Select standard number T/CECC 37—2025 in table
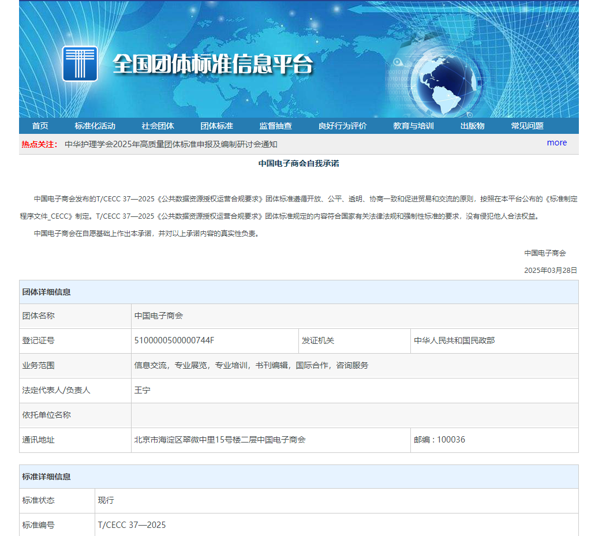 [132, 525]
